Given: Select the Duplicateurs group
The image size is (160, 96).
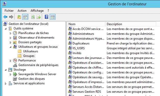Looking at the screenshot, I should tap(81, 43).
